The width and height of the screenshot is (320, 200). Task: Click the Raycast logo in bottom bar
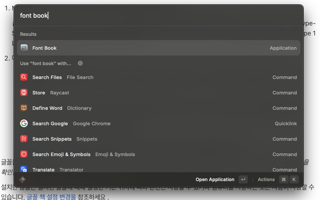point(22,180)
